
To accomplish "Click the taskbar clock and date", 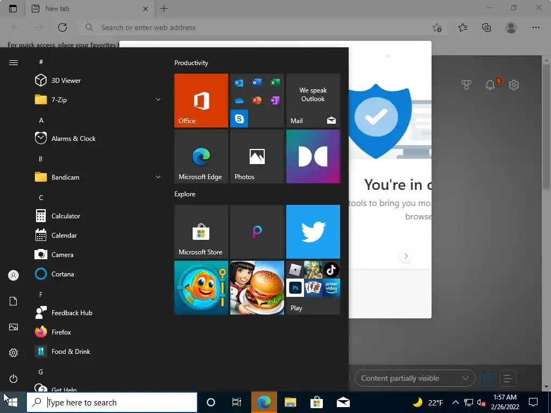I will pyautogui.click(x=505, y=402).
